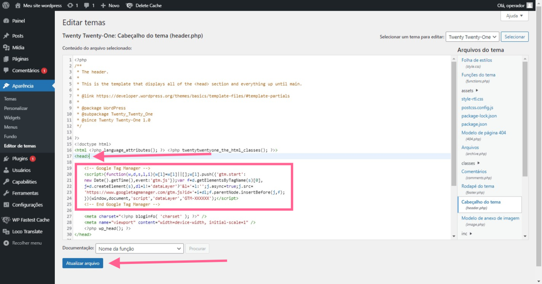Click the theme files list scrollbar
This screenshot has width=542, height=284.
coord(525,119)
